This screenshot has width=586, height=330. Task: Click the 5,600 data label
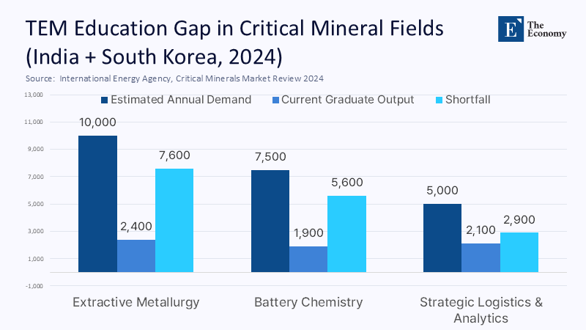tap(347, 183)
